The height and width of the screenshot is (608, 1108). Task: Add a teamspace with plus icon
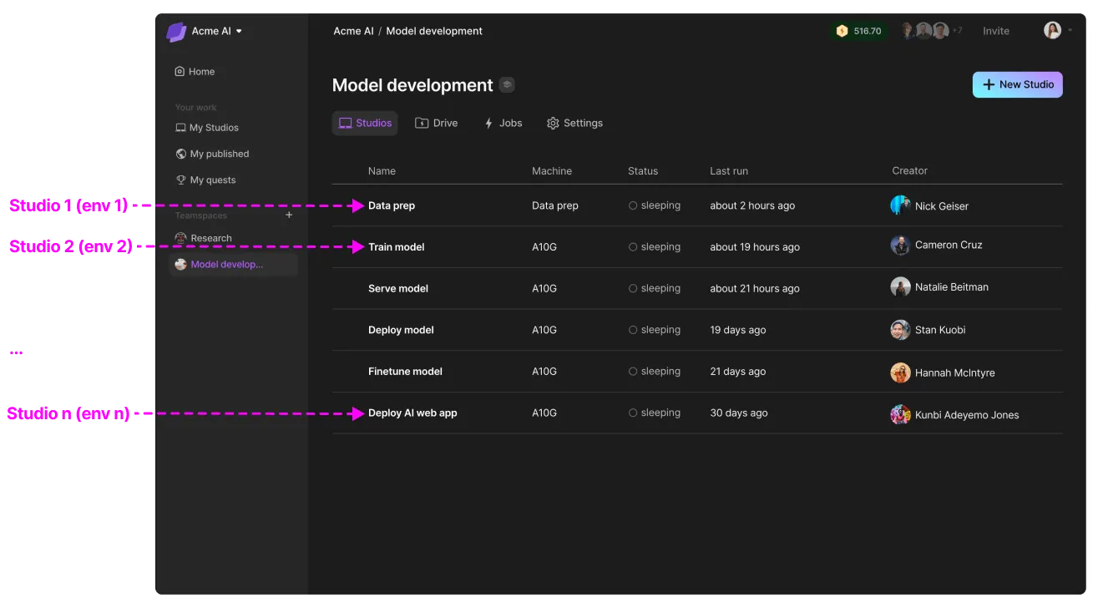(x=290, y=215)
